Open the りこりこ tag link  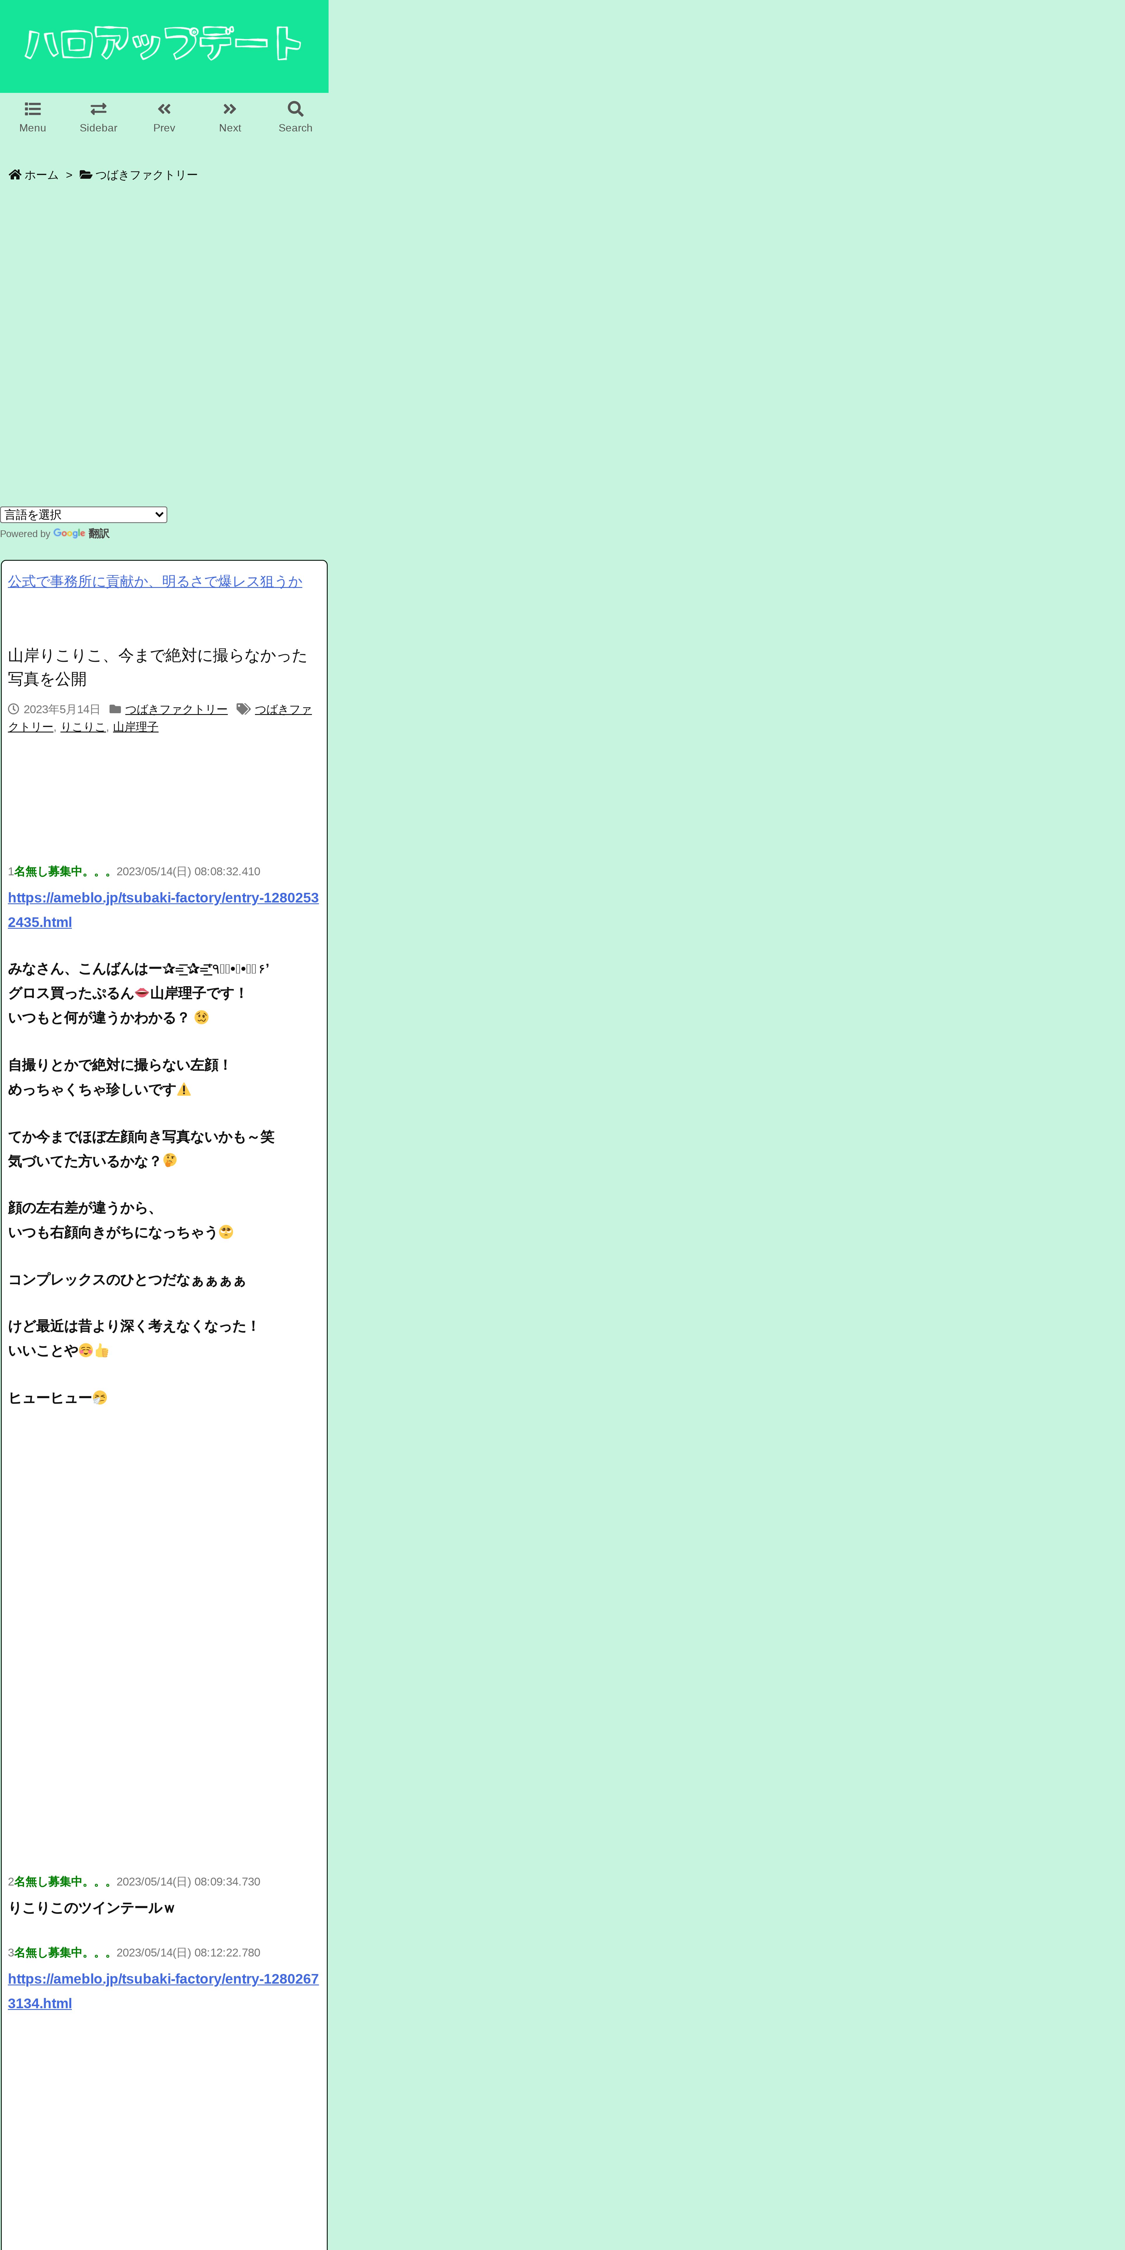click(x=83, y=727)
